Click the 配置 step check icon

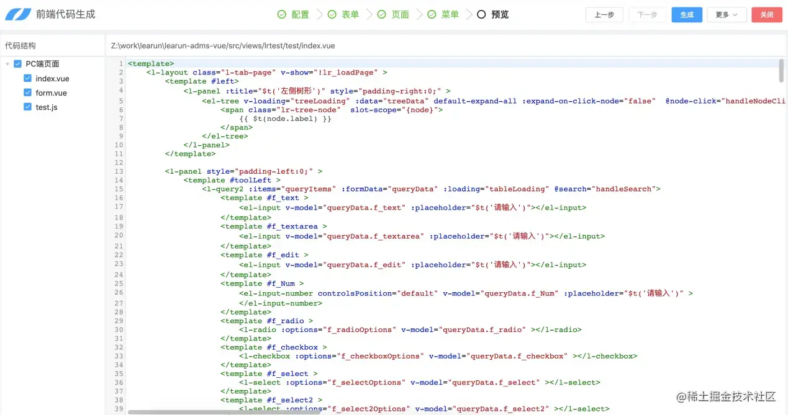(282, 14)
